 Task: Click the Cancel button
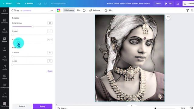point(22,106)
